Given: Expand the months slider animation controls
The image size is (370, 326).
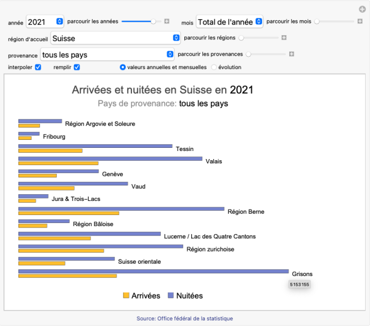Looking at the screenshot, I should 360,22.
